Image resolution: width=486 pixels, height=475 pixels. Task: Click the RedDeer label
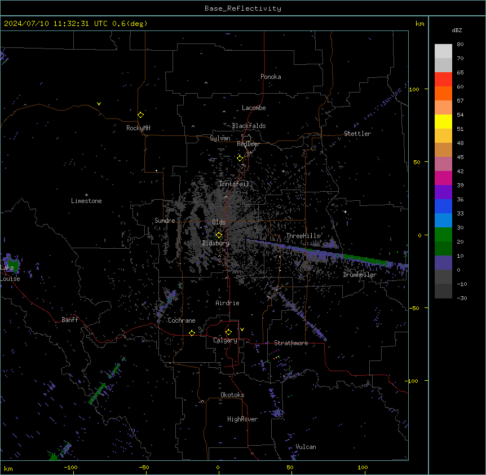(x=248, y=144)
